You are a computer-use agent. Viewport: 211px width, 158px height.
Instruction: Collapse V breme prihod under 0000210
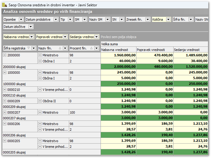pos(40,90)
